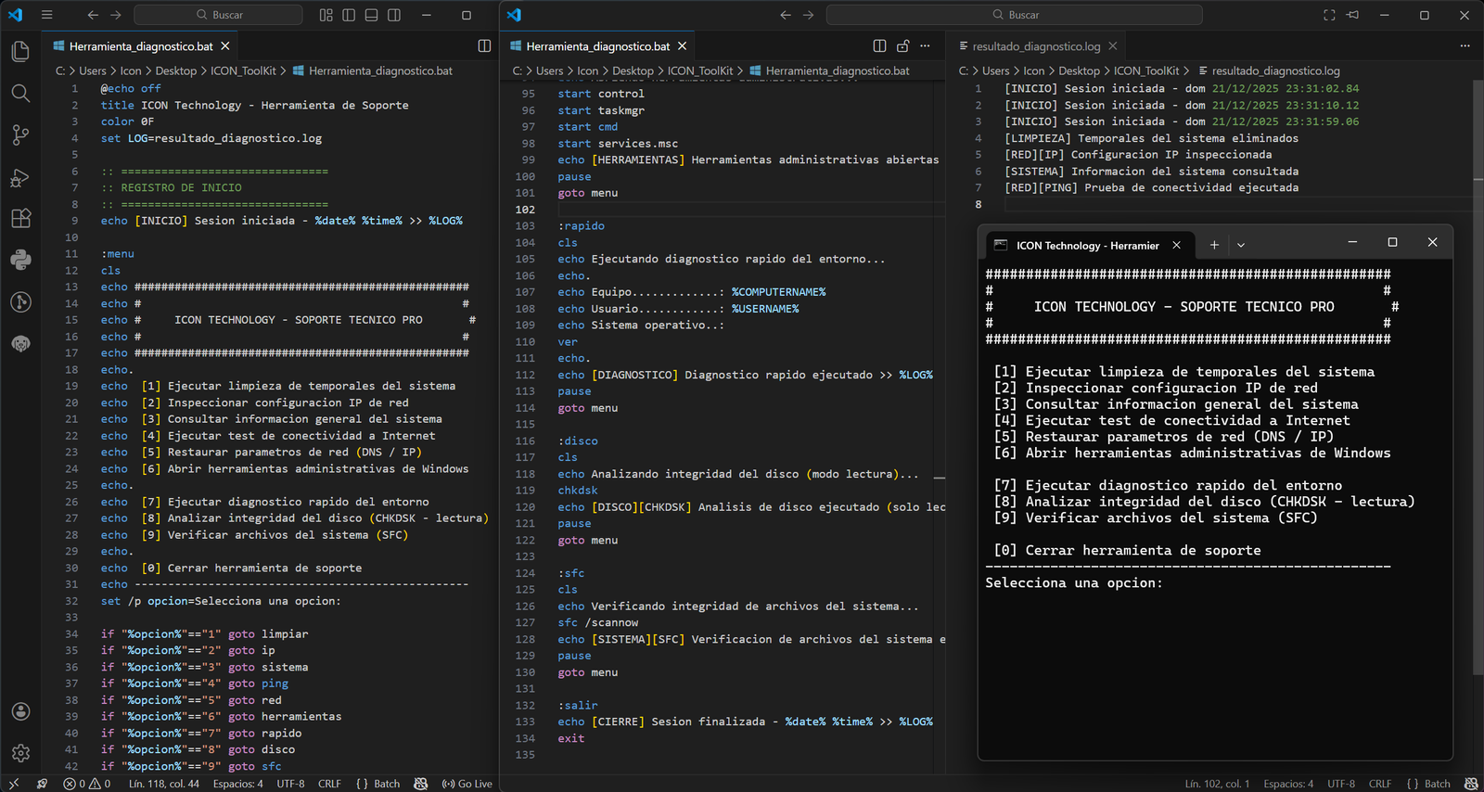Click the Buscar search box in right window
The width and height of the screenshot is (1484, 792).
(1015, 15)
